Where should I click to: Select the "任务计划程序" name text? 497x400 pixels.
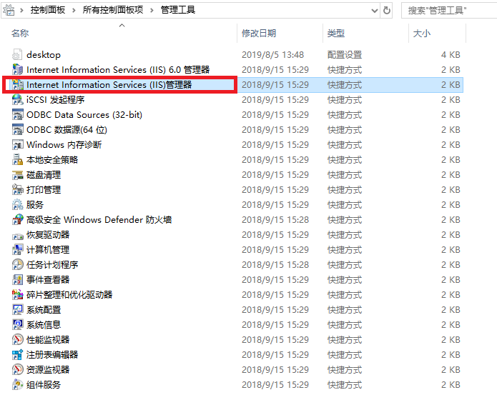pos(52,265)
